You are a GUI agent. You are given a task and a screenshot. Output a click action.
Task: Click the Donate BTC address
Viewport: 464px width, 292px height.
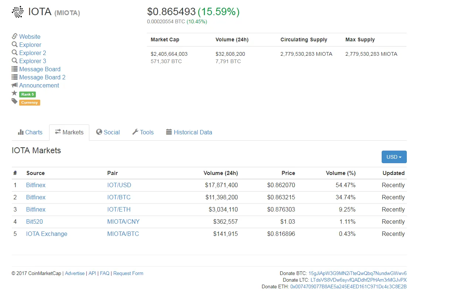pyautogui.click(x=357, y=273)
